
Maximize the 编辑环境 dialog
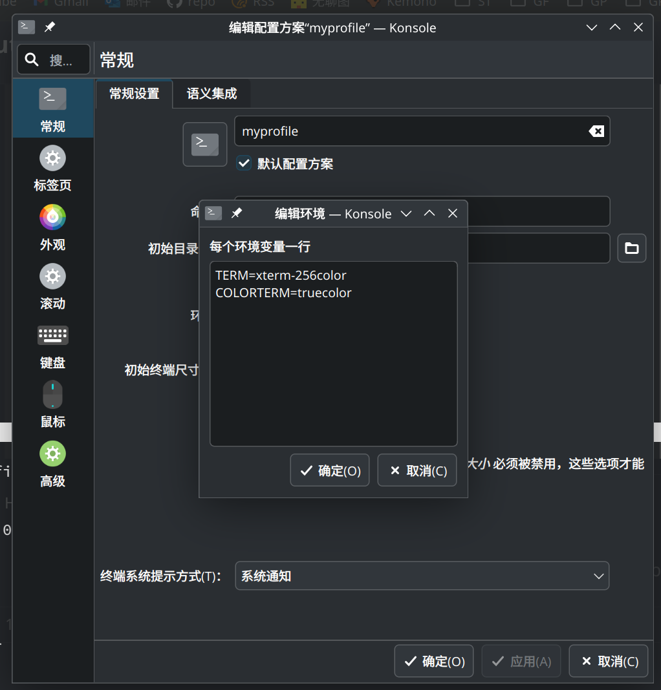pos(429,213)
